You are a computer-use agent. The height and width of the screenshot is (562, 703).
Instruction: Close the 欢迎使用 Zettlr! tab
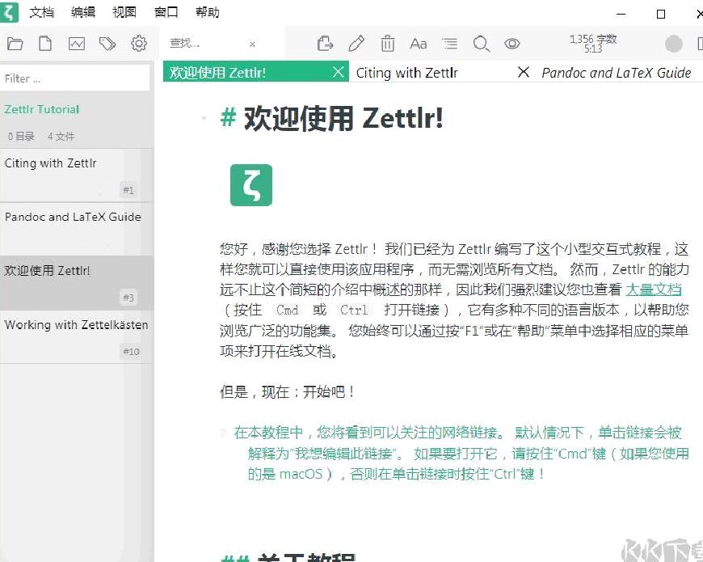tap(339, 72)
